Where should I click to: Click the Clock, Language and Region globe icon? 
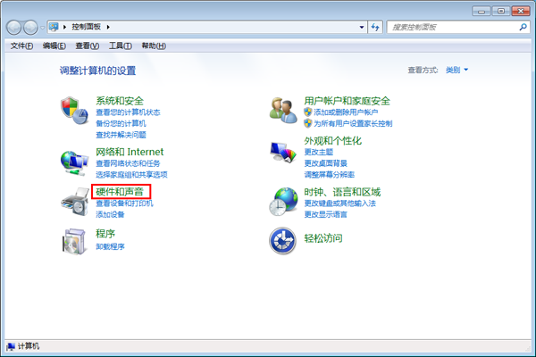tap(283, 202)
